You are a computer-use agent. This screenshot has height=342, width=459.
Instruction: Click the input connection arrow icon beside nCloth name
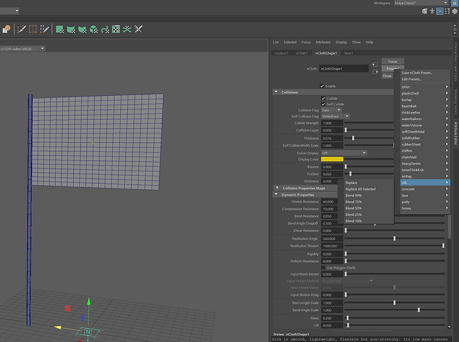(x=375, y=64)
